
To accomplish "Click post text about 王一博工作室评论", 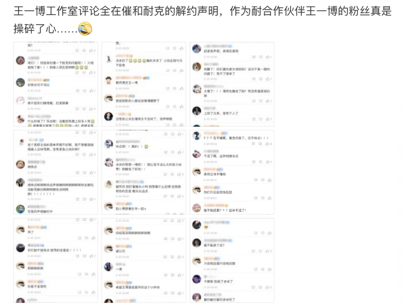I will [203, 20].
